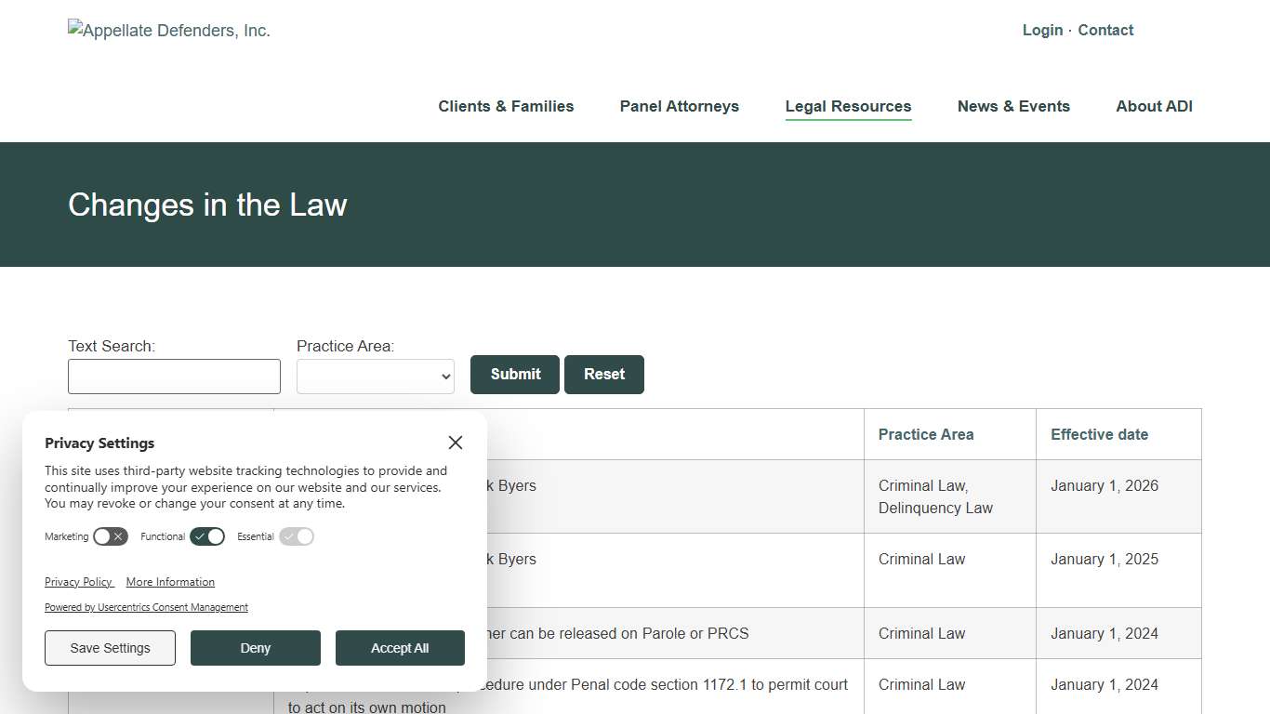Disable the Functional consent switch

(x=206, y=536)
